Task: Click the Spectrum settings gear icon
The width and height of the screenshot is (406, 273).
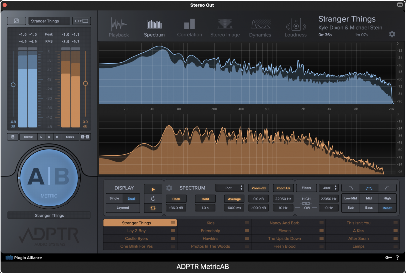Action: pyautogui.click(x=169, y=188)
